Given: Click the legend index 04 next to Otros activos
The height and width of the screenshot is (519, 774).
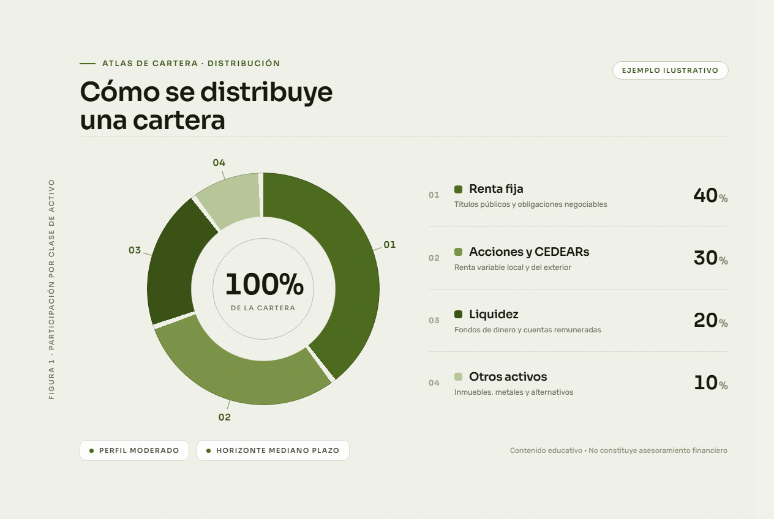Looking at the screenshot, I should click(x=434, y=383).
